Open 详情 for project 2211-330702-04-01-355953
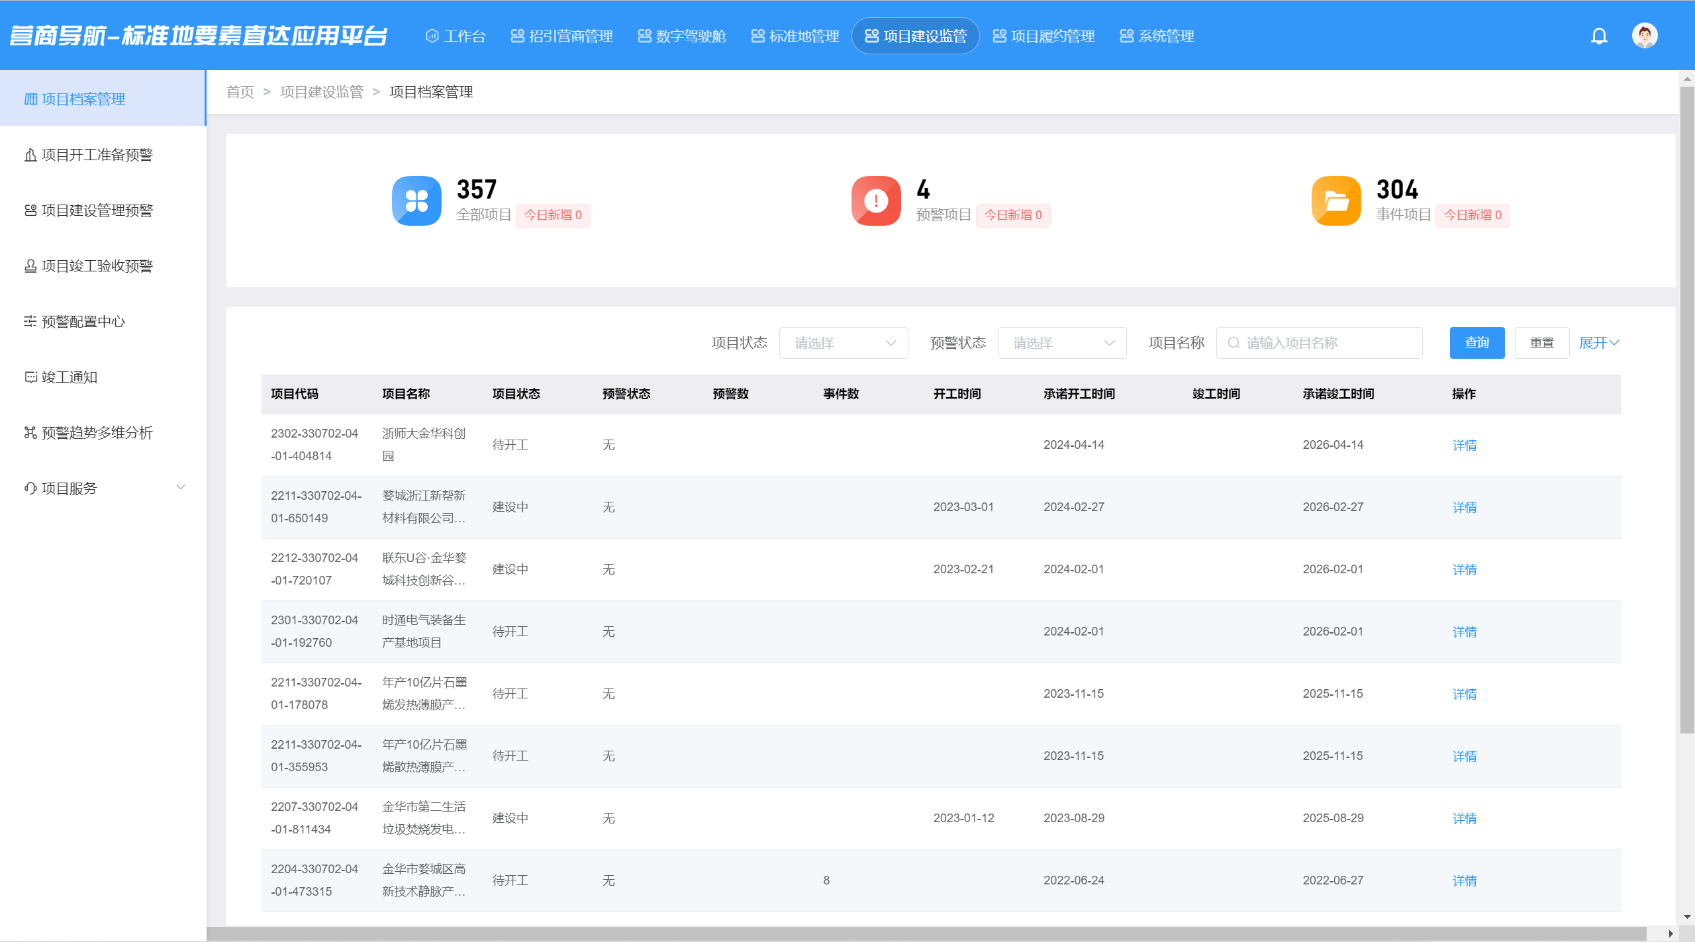 click(x=1465, y=757)
